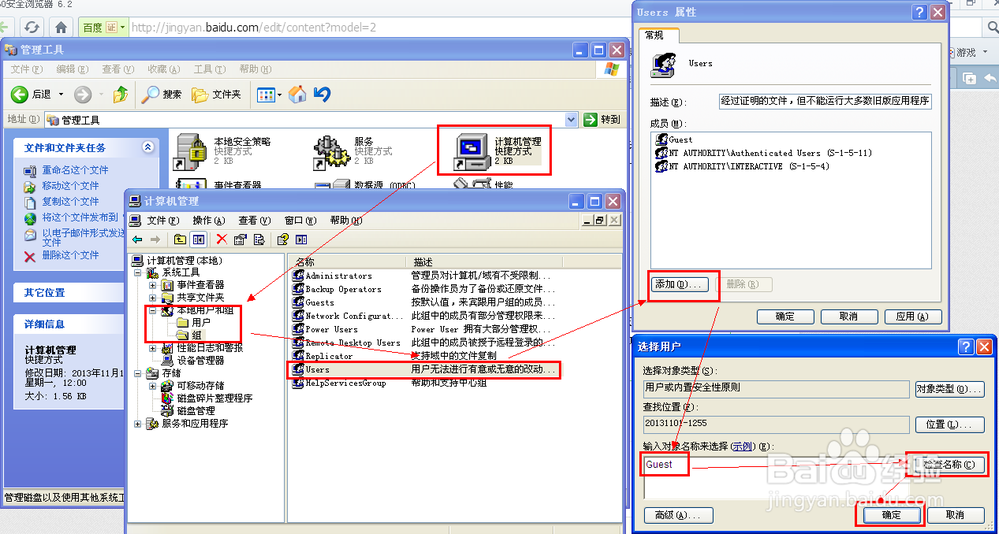Select 常规 tab in Users 属性

[654, 35]
